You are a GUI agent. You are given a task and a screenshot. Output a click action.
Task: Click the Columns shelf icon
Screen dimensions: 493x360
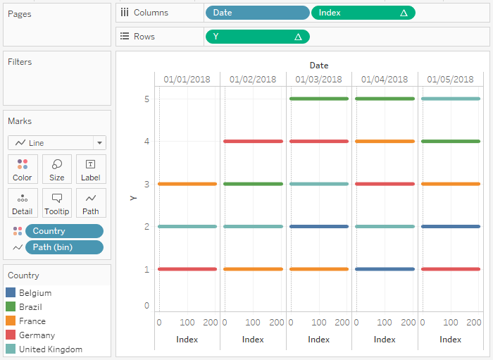(125, 13)
